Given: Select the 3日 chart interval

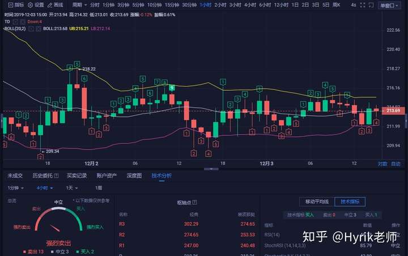Looking at the screenshot, I should (x=316, y=5).
